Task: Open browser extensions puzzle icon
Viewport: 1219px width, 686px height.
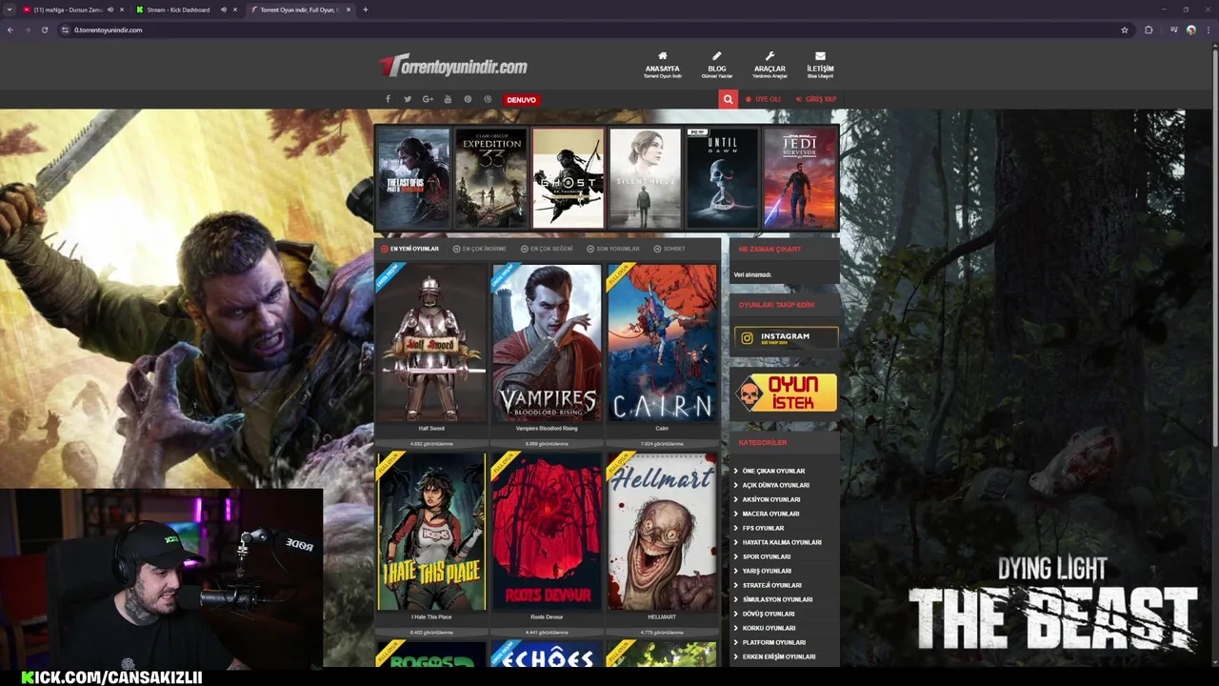Action: (x=1149, y=30)
